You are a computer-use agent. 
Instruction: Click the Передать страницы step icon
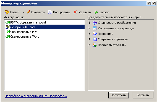tap(95, 45)
